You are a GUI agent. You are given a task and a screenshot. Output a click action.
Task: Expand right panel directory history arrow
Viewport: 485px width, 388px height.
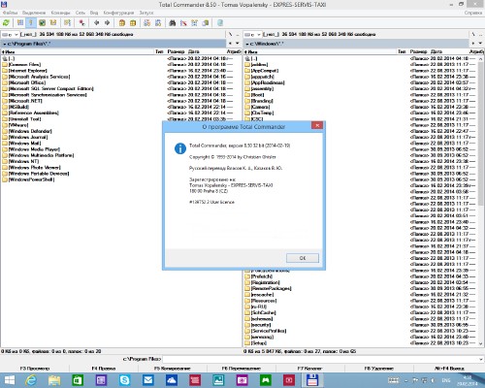pyautogui.click(x=480, y=43)
